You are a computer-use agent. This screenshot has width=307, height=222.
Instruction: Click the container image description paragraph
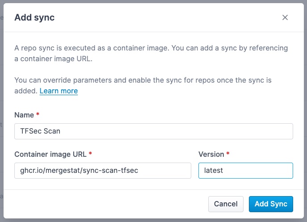[151, 53]
